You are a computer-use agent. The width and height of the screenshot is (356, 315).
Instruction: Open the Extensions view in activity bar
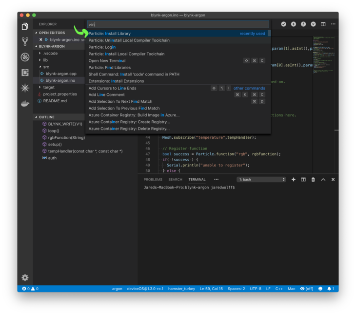(x=25, y=73)
